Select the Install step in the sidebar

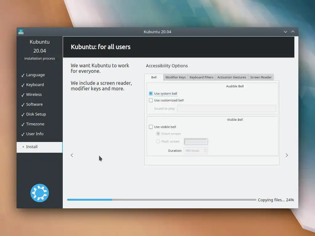point(40,147)
